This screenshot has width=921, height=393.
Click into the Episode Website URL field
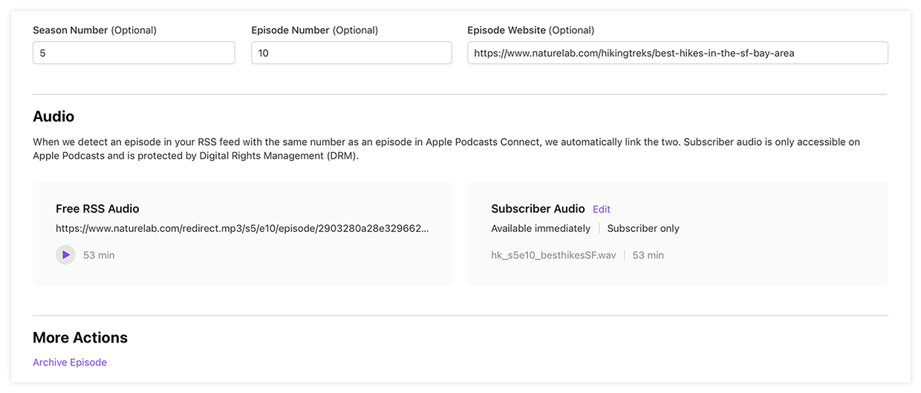pos(677,53)
